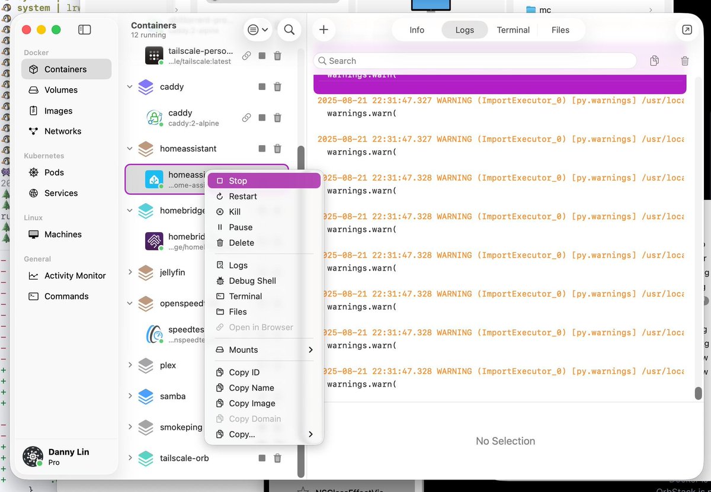Open the Networks sidebar item
This screenshot has width=711, height=492.
tap(66, 131)
